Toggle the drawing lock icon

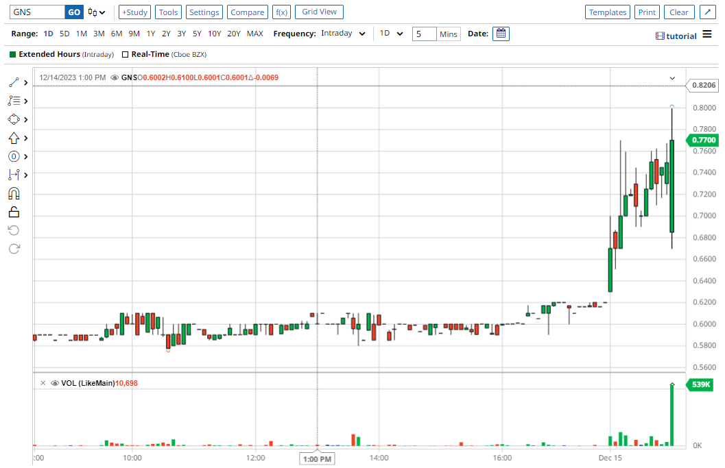click(14, 212)
